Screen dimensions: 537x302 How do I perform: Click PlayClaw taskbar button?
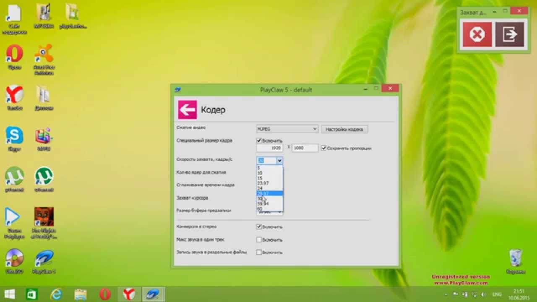point(153,294)
